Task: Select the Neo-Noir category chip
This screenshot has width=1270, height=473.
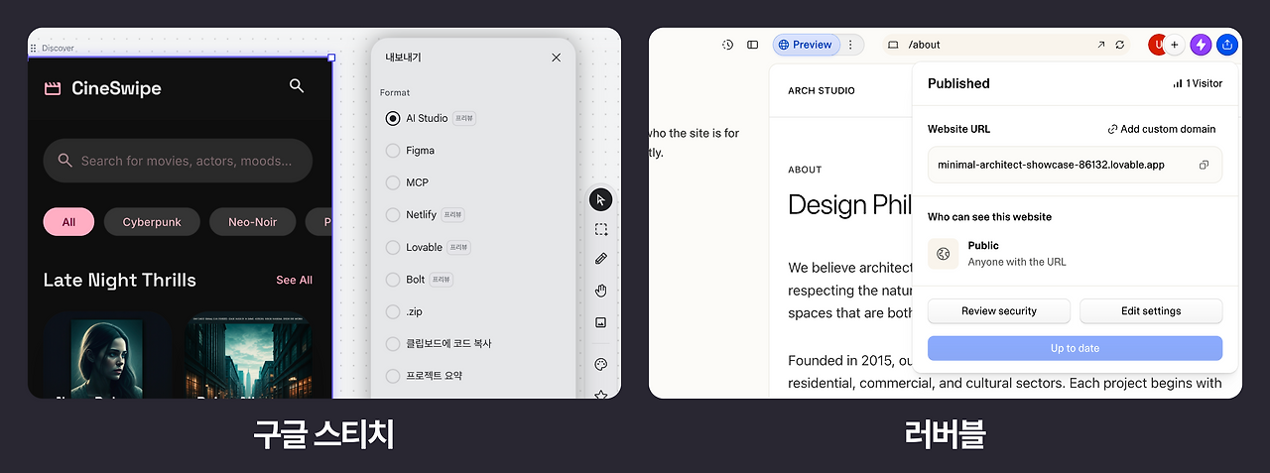Action: (x=252, y=222)
